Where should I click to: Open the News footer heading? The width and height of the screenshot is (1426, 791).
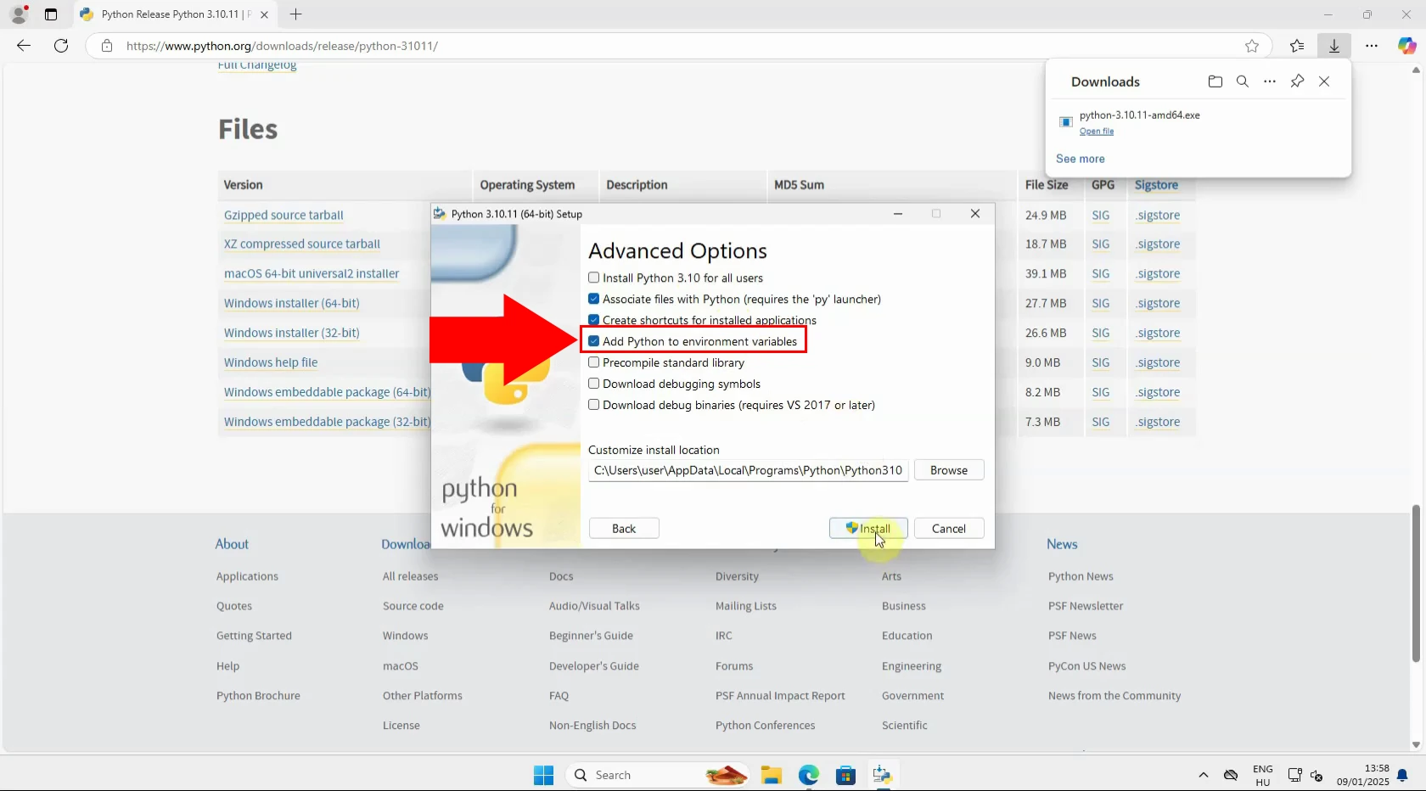(1062, 544)
